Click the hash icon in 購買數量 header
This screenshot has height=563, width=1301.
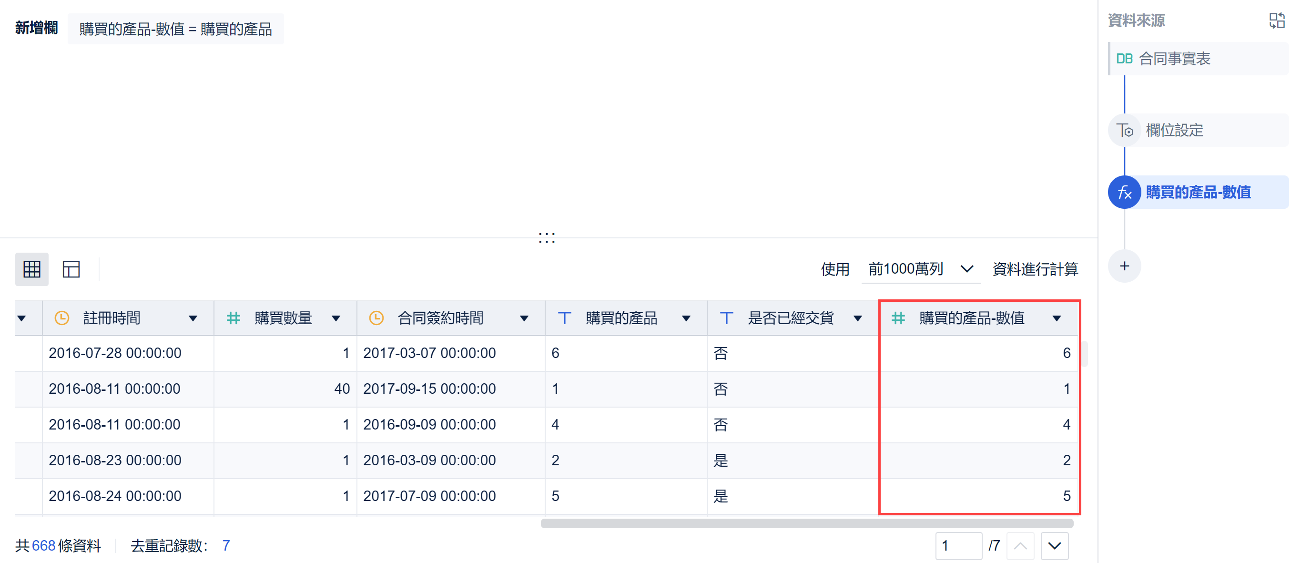pos(233,318)
